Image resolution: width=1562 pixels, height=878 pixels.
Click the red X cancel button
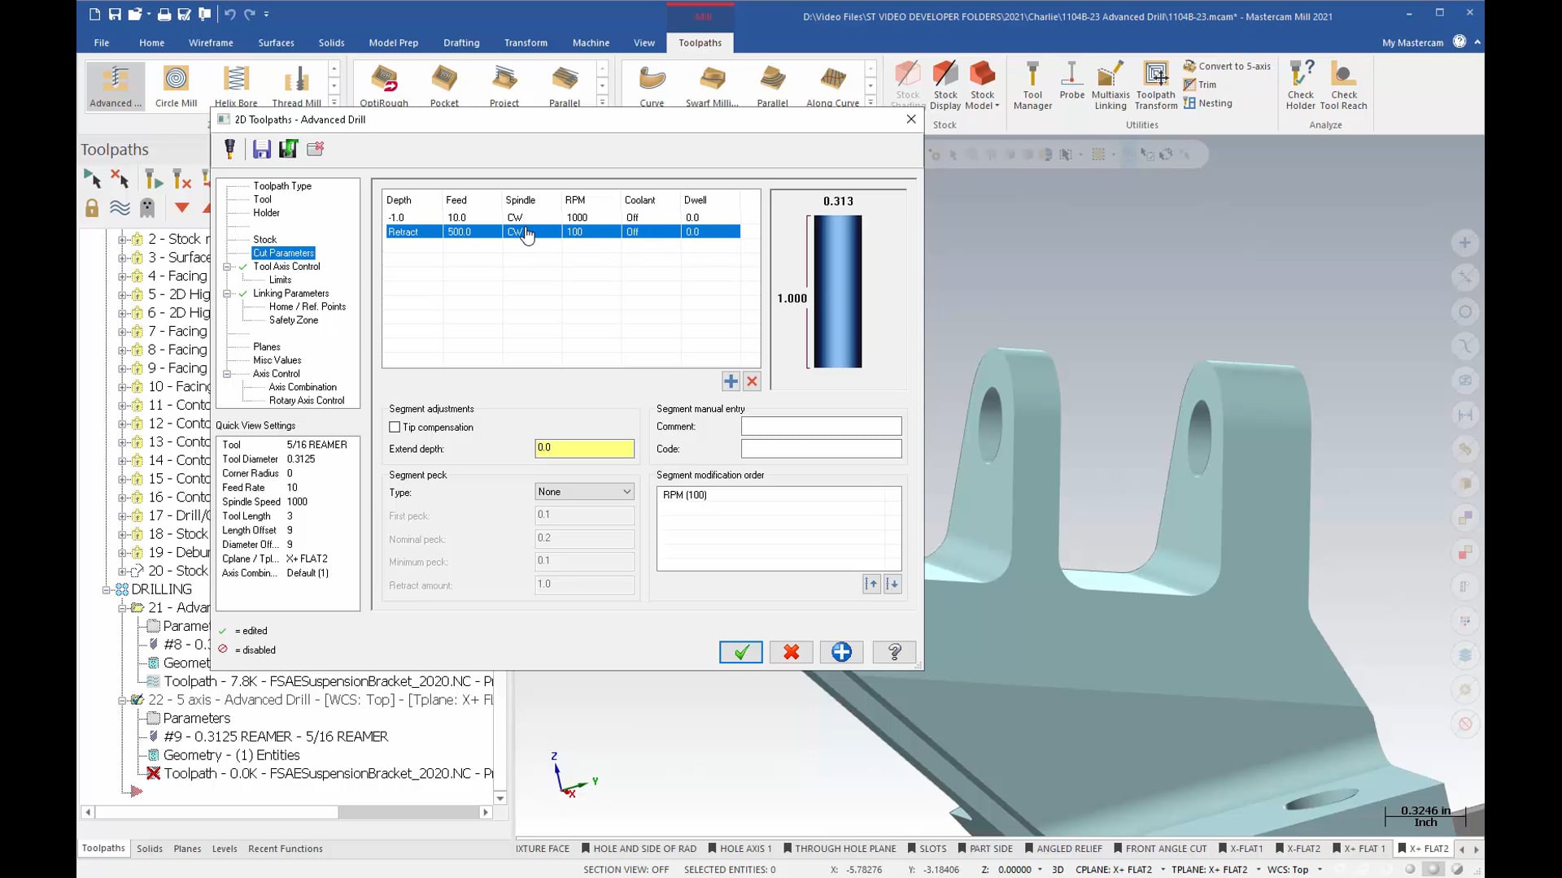[792, 652]
